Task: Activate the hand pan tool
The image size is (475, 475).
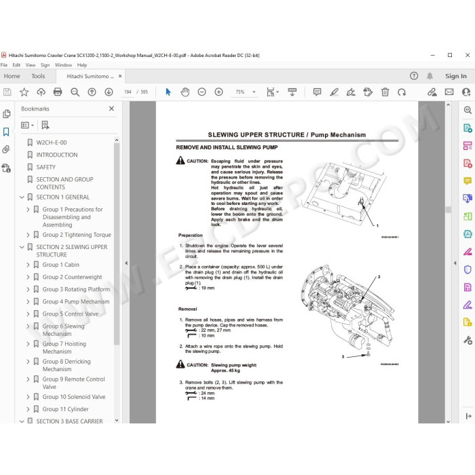Action: point(185,92)
